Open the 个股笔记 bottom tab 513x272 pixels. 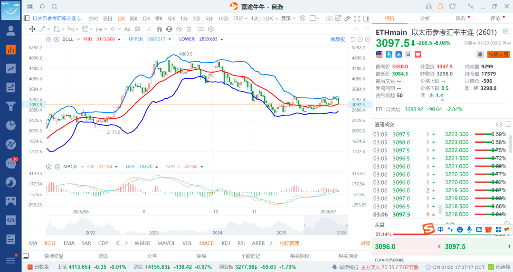(x=251, y=256)
